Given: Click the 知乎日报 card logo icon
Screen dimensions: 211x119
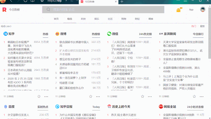Looking at the screenshot, I should 57,107.
